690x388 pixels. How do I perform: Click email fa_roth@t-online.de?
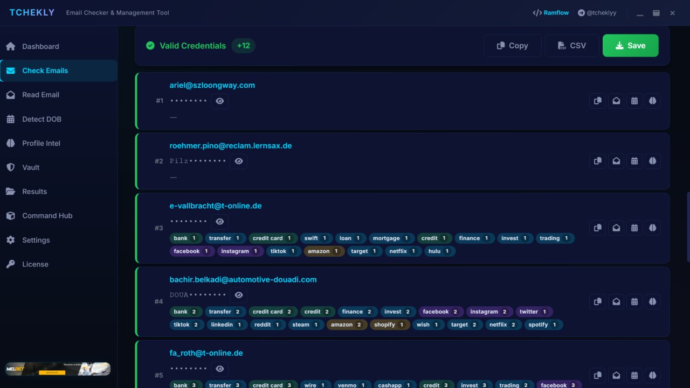pos(206,353)
